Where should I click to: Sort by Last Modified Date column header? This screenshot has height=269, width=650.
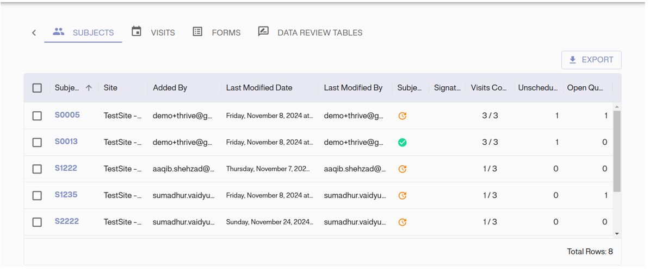coord(259,88)
